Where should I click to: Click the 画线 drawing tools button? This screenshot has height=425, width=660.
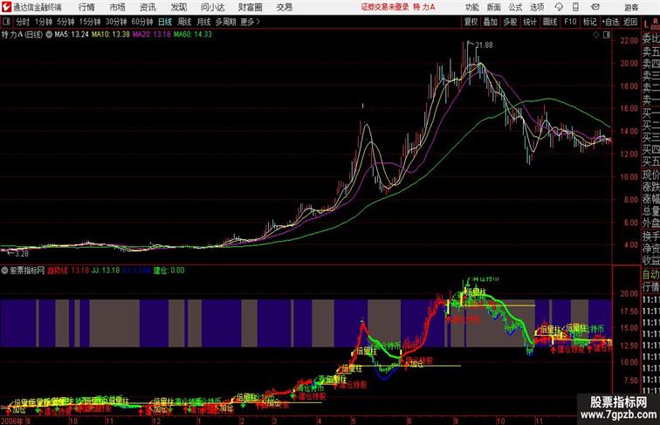(x=550, y=22)
